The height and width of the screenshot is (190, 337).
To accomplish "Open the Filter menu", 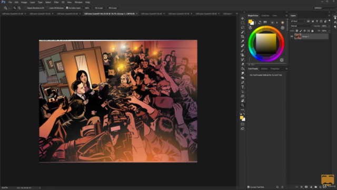I will tap(56, 2).
